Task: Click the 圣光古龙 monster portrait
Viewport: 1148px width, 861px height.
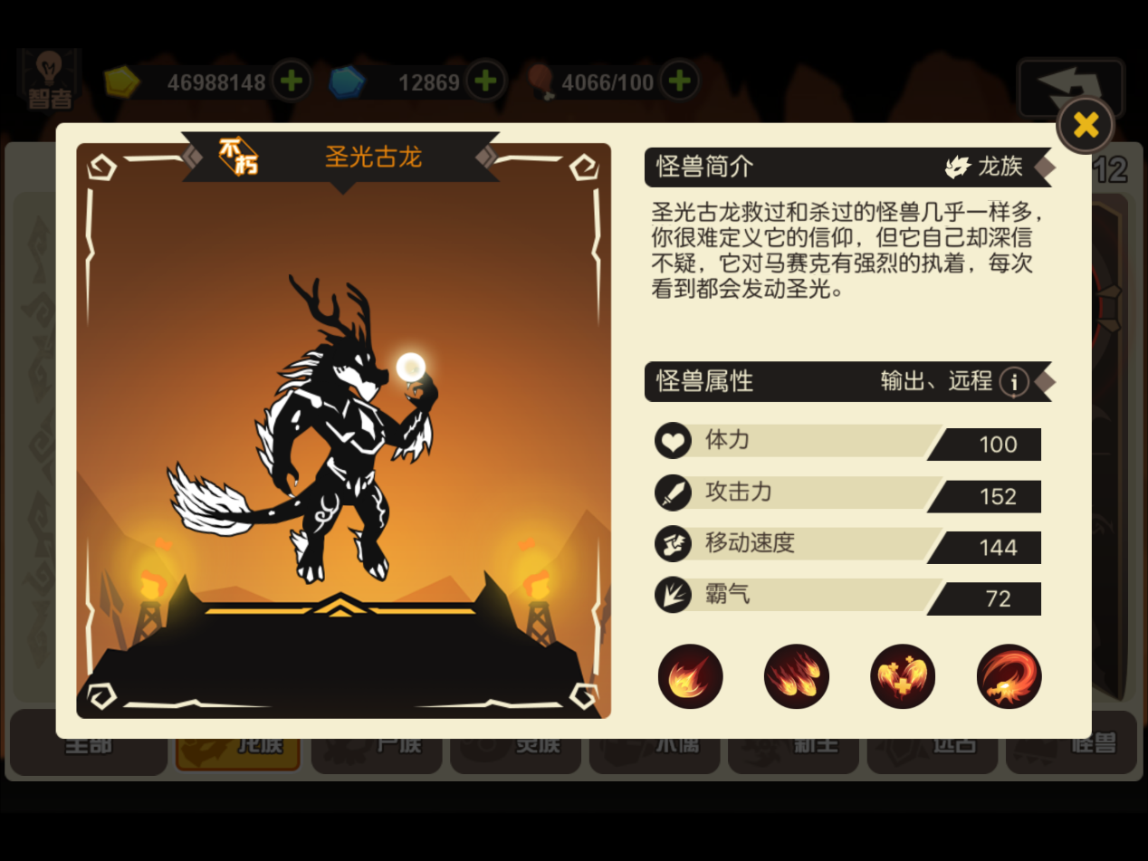Action: [344, 431]
